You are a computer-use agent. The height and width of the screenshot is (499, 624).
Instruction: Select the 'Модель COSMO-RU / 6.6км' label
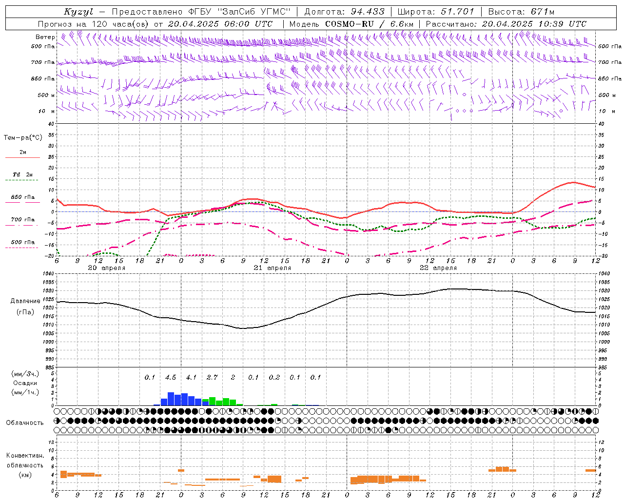(x=351, y=24)
